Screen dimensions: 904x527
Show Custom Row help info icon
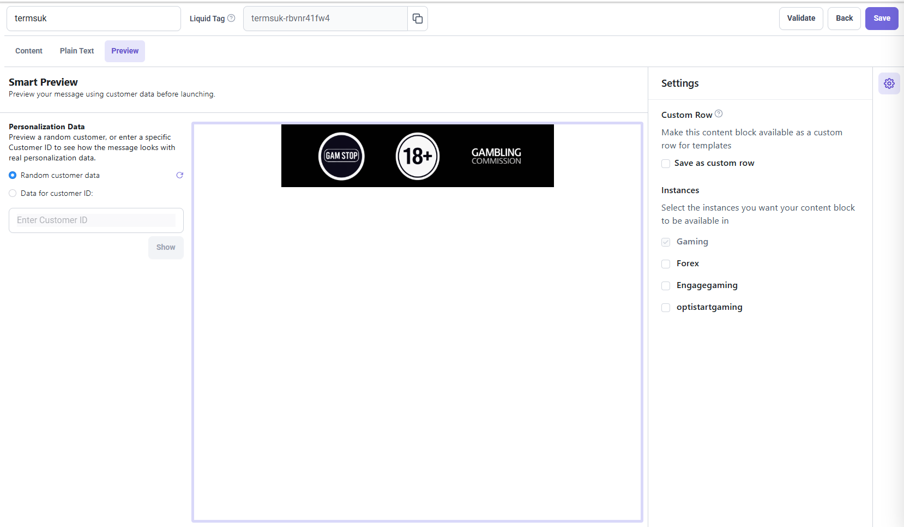(719, 113)
